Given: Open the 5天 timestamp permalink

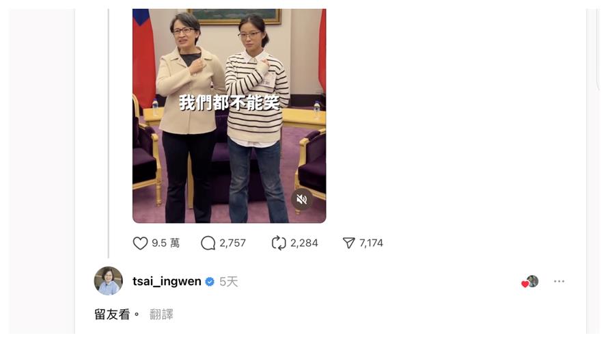Looking at the screenshot, I should click(228, 282).
